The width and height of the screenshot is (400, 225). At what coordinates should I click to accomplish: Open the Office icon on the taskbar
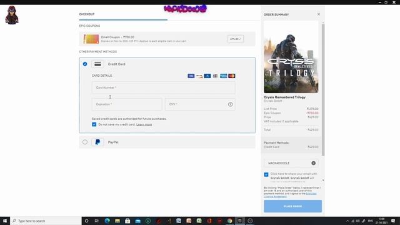pyautogui.click(x=209, y=221)
